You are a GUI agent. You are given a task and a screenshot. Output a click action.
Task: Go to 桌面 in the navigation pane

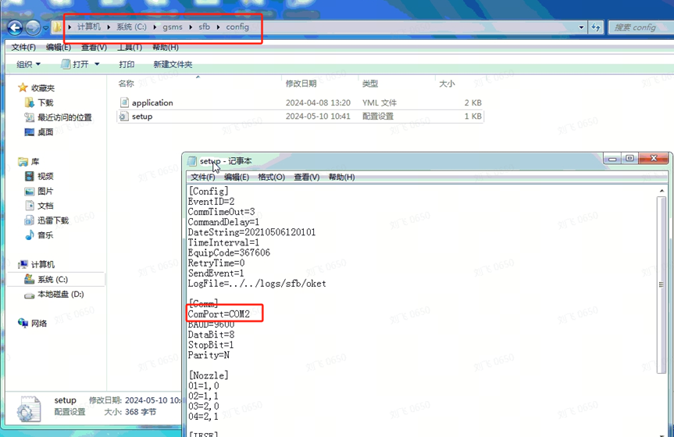click(x=45, y=132)
